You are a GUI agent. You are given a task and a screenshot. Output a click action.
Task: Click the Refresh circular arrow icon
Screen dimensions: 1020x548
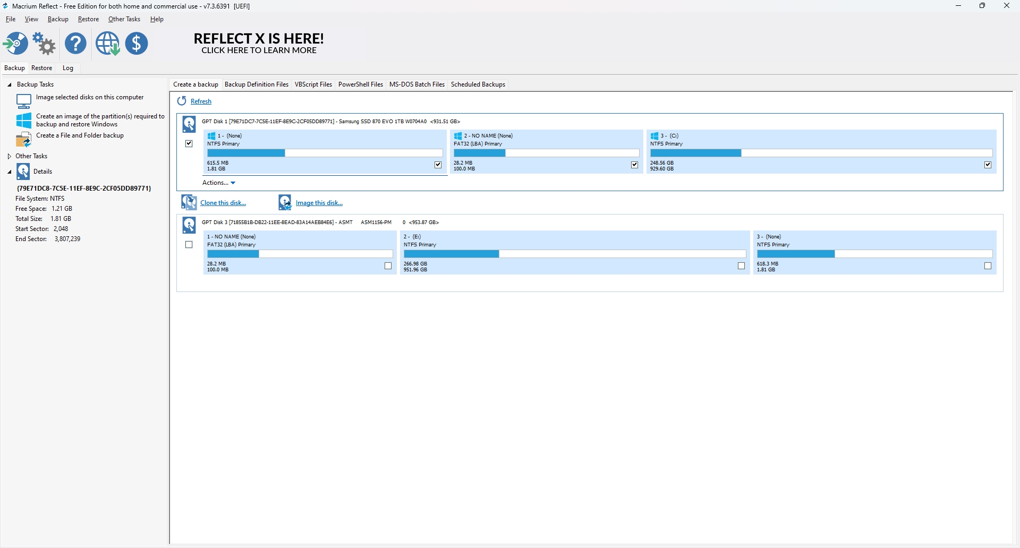pyautogui.click(x=182, y=101)
